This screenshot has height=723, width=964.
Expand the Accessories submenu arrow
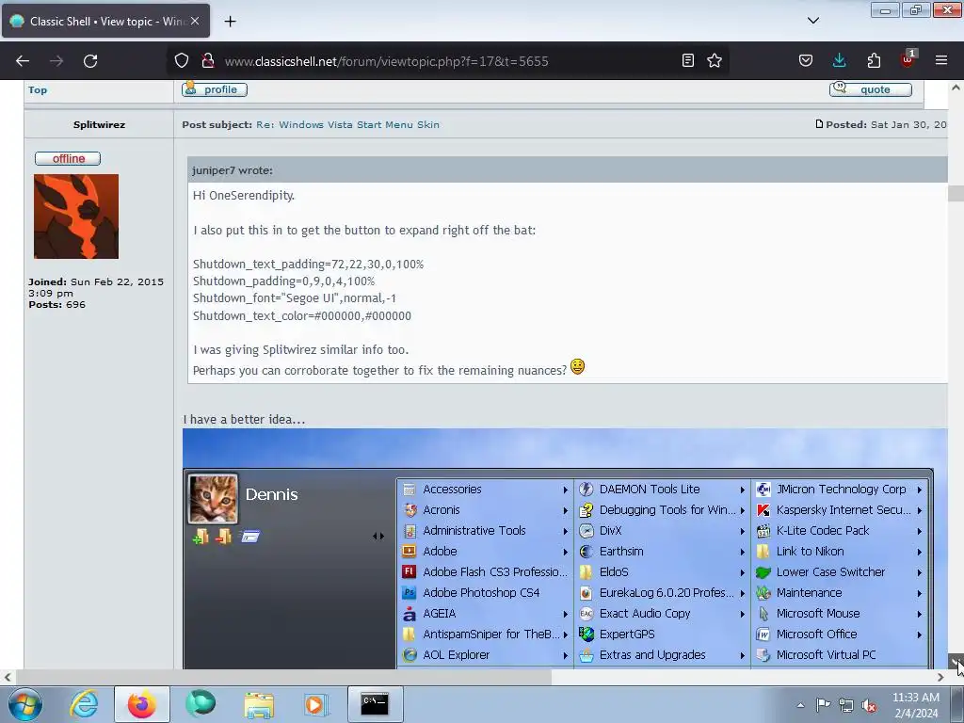[565, 490]
